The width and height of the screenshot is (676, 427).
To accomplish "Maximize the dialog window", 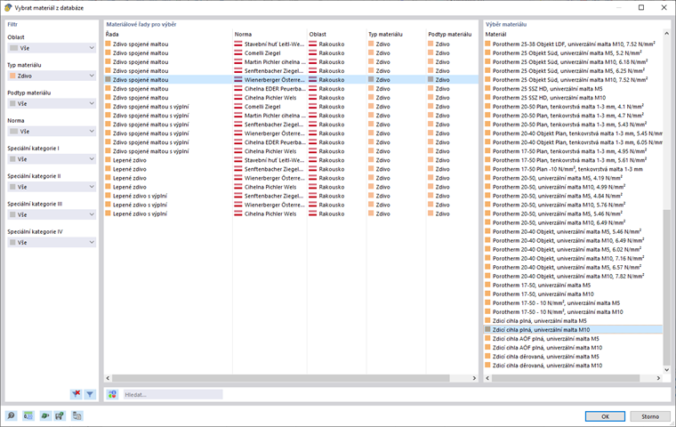I will pyautogui.click(x=641, y=8).
